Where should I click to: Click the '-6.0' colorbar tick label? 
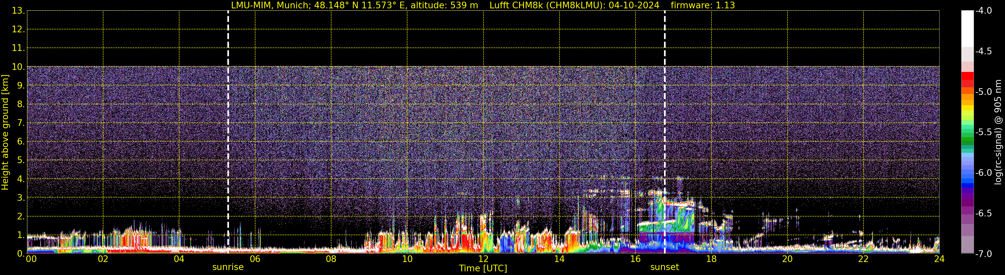coord(984,173)
